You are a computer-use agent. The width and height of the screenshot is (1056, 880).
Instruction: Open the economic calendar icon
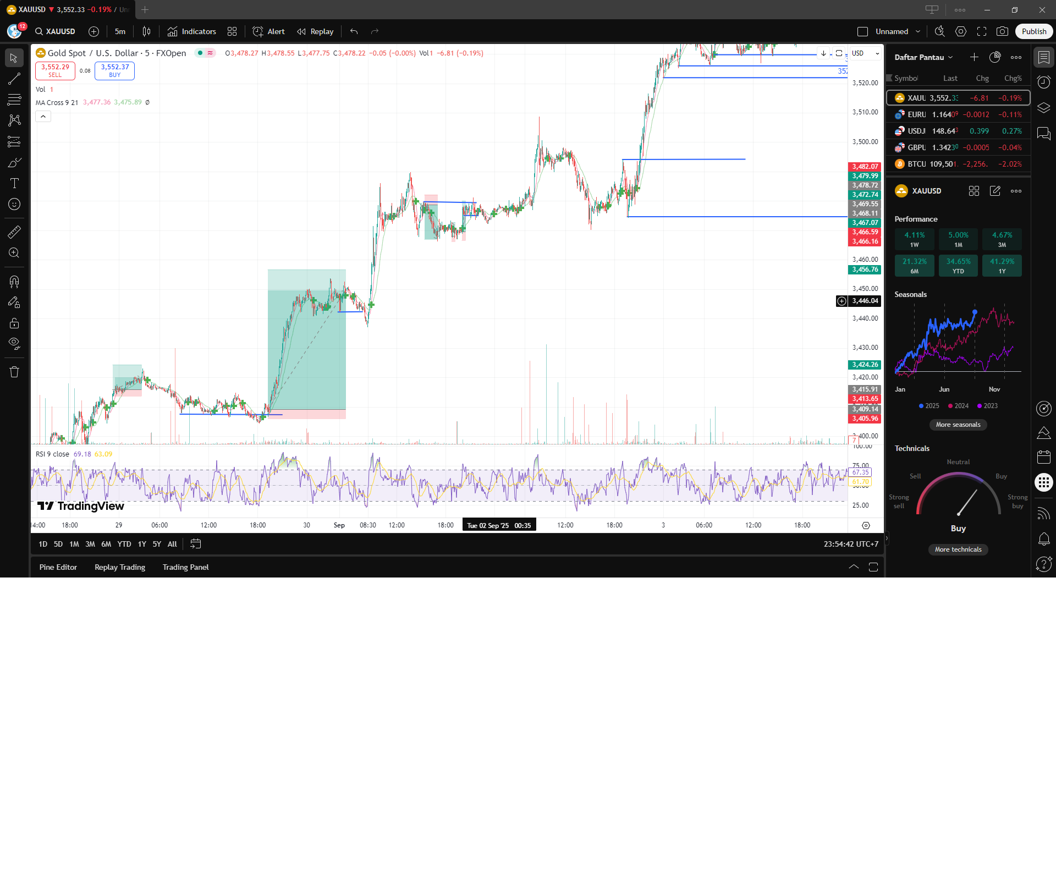tap(1043, 457)
